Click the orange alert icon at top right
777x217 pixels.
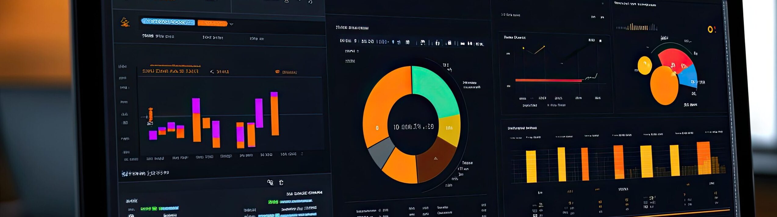pyautogui.click(x=711, y=30)
